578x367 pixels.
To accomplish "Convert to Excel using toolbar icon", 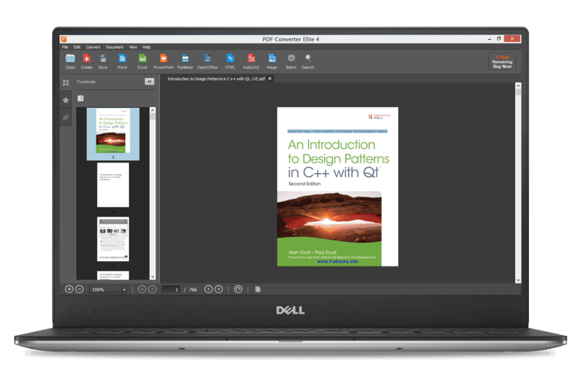I will coord(142,58).
